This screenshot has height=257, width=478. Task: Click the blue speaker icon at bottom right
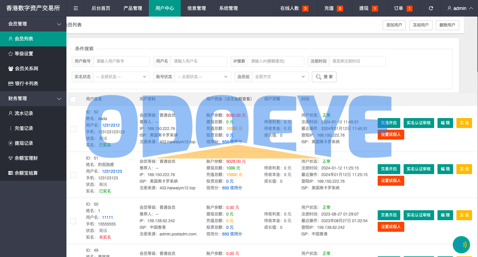461,245
